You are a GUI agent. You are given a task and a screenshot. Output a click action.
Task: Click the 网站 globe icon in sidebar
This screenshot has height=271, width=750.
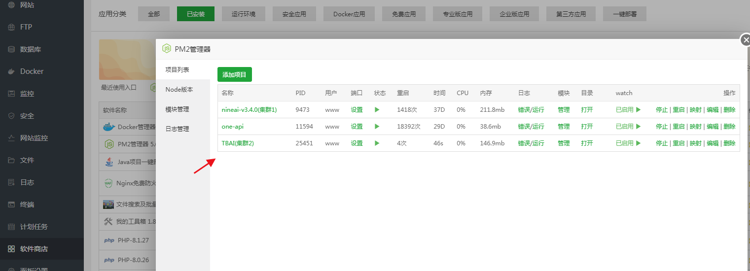tap(11, 5)
